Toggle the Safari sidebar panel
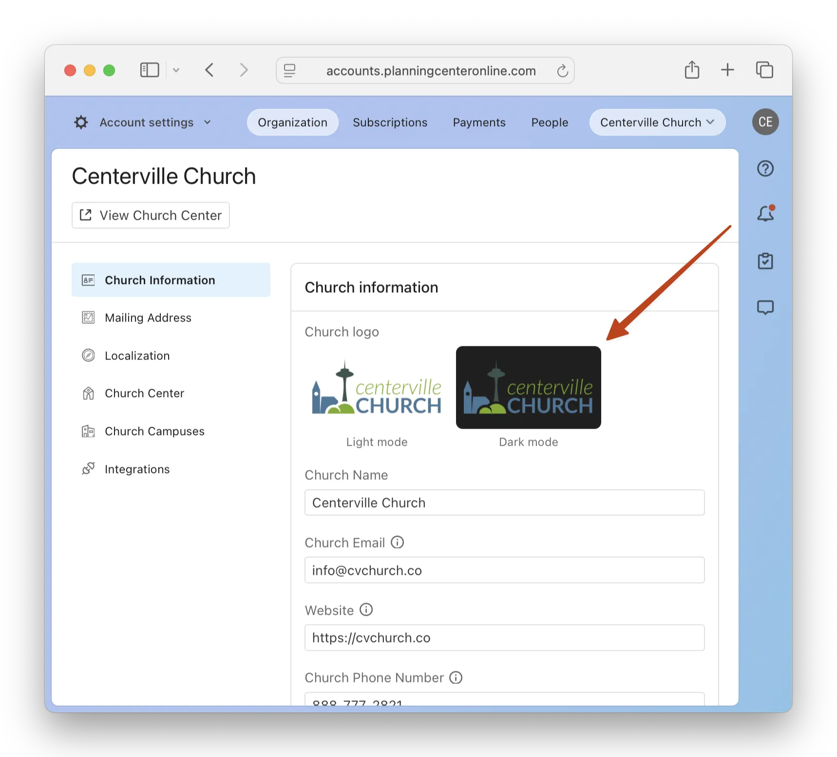Viewport: 837px width, 757px height. pos(149,70)
